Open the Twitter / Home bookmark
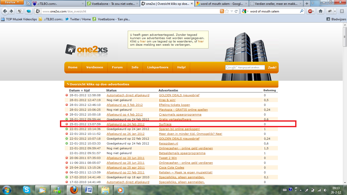The height and width of the screenshot is (195, 347). pyautogui.click(x=78, y=19)
